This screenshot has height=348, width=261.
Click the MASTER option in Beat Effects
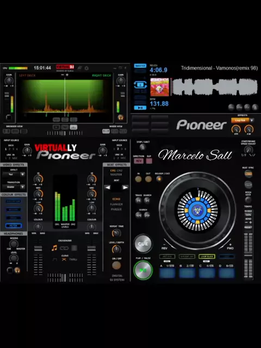(x=116, y=175)
